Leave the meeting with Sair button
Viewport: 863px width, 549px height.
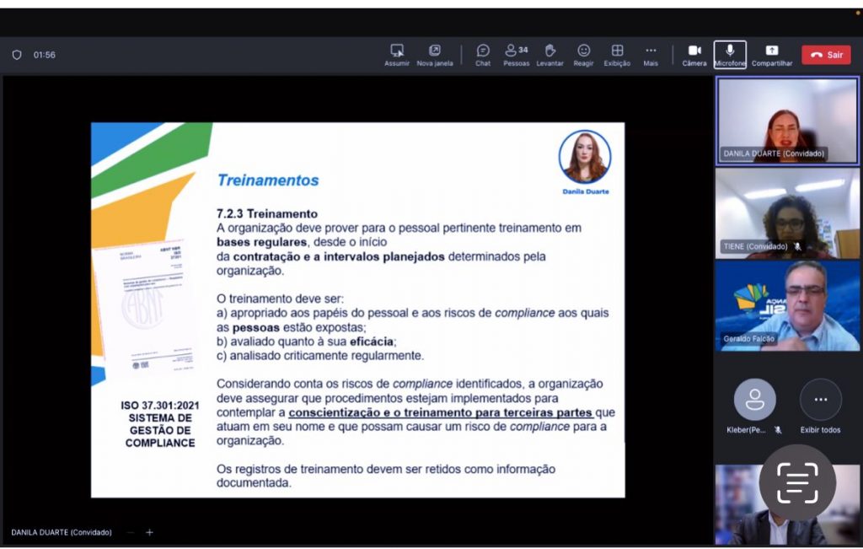(826, 55)
